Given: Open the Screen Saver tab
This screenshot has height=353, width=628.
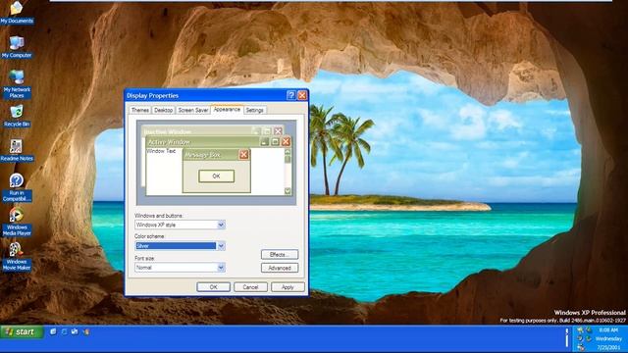Looking at the screenshot, I should (x=193, y=110).
